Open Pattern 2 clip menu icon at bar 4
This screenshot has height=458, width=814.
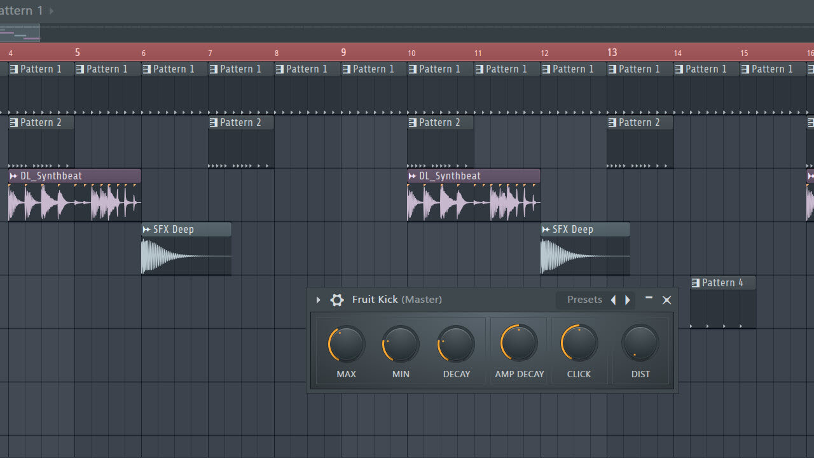point(13,123)
